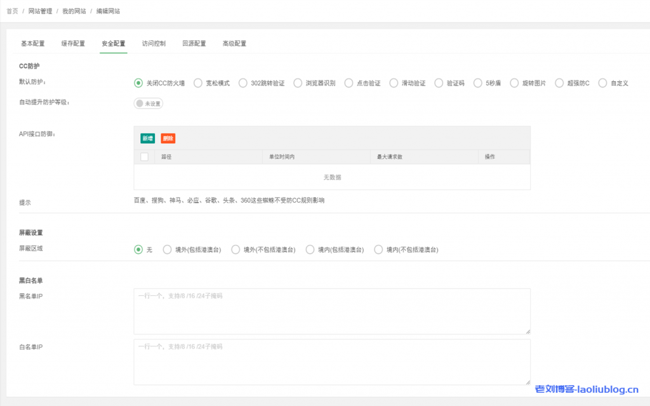Viewport: 650px width, 406px height.
Task: Click the 黑名单IP text area
Action: pyautogui.click(x=331, y=311)
